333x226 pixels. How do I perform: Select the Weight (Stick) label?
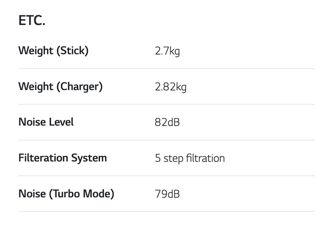pos(53,51)
